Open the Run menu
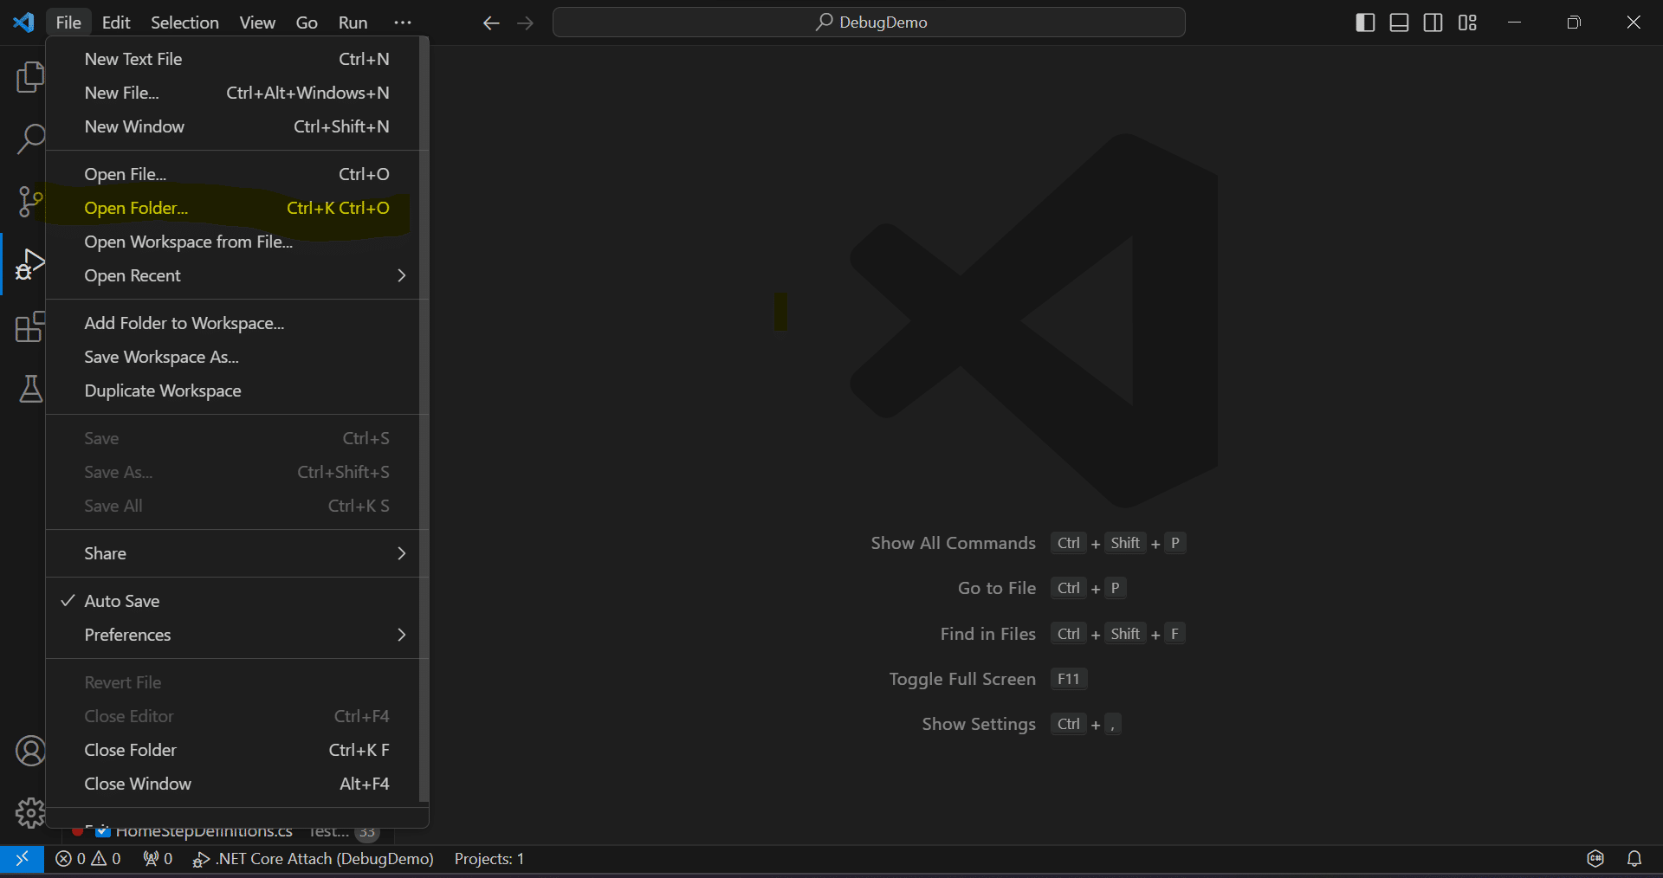This screenshot has height=878, width=1663. pos(353,23)
